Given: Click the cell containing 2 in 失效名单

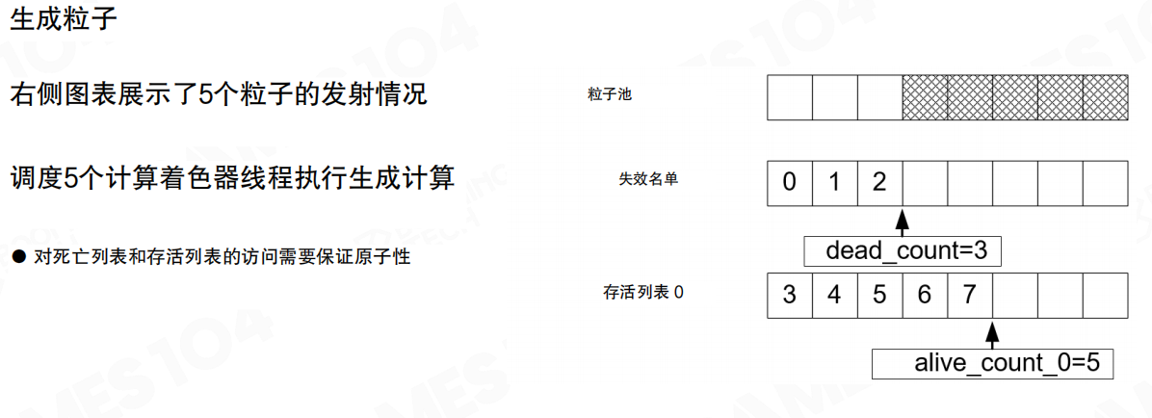Looking at the screenshot, I should [x=879, y=183].
